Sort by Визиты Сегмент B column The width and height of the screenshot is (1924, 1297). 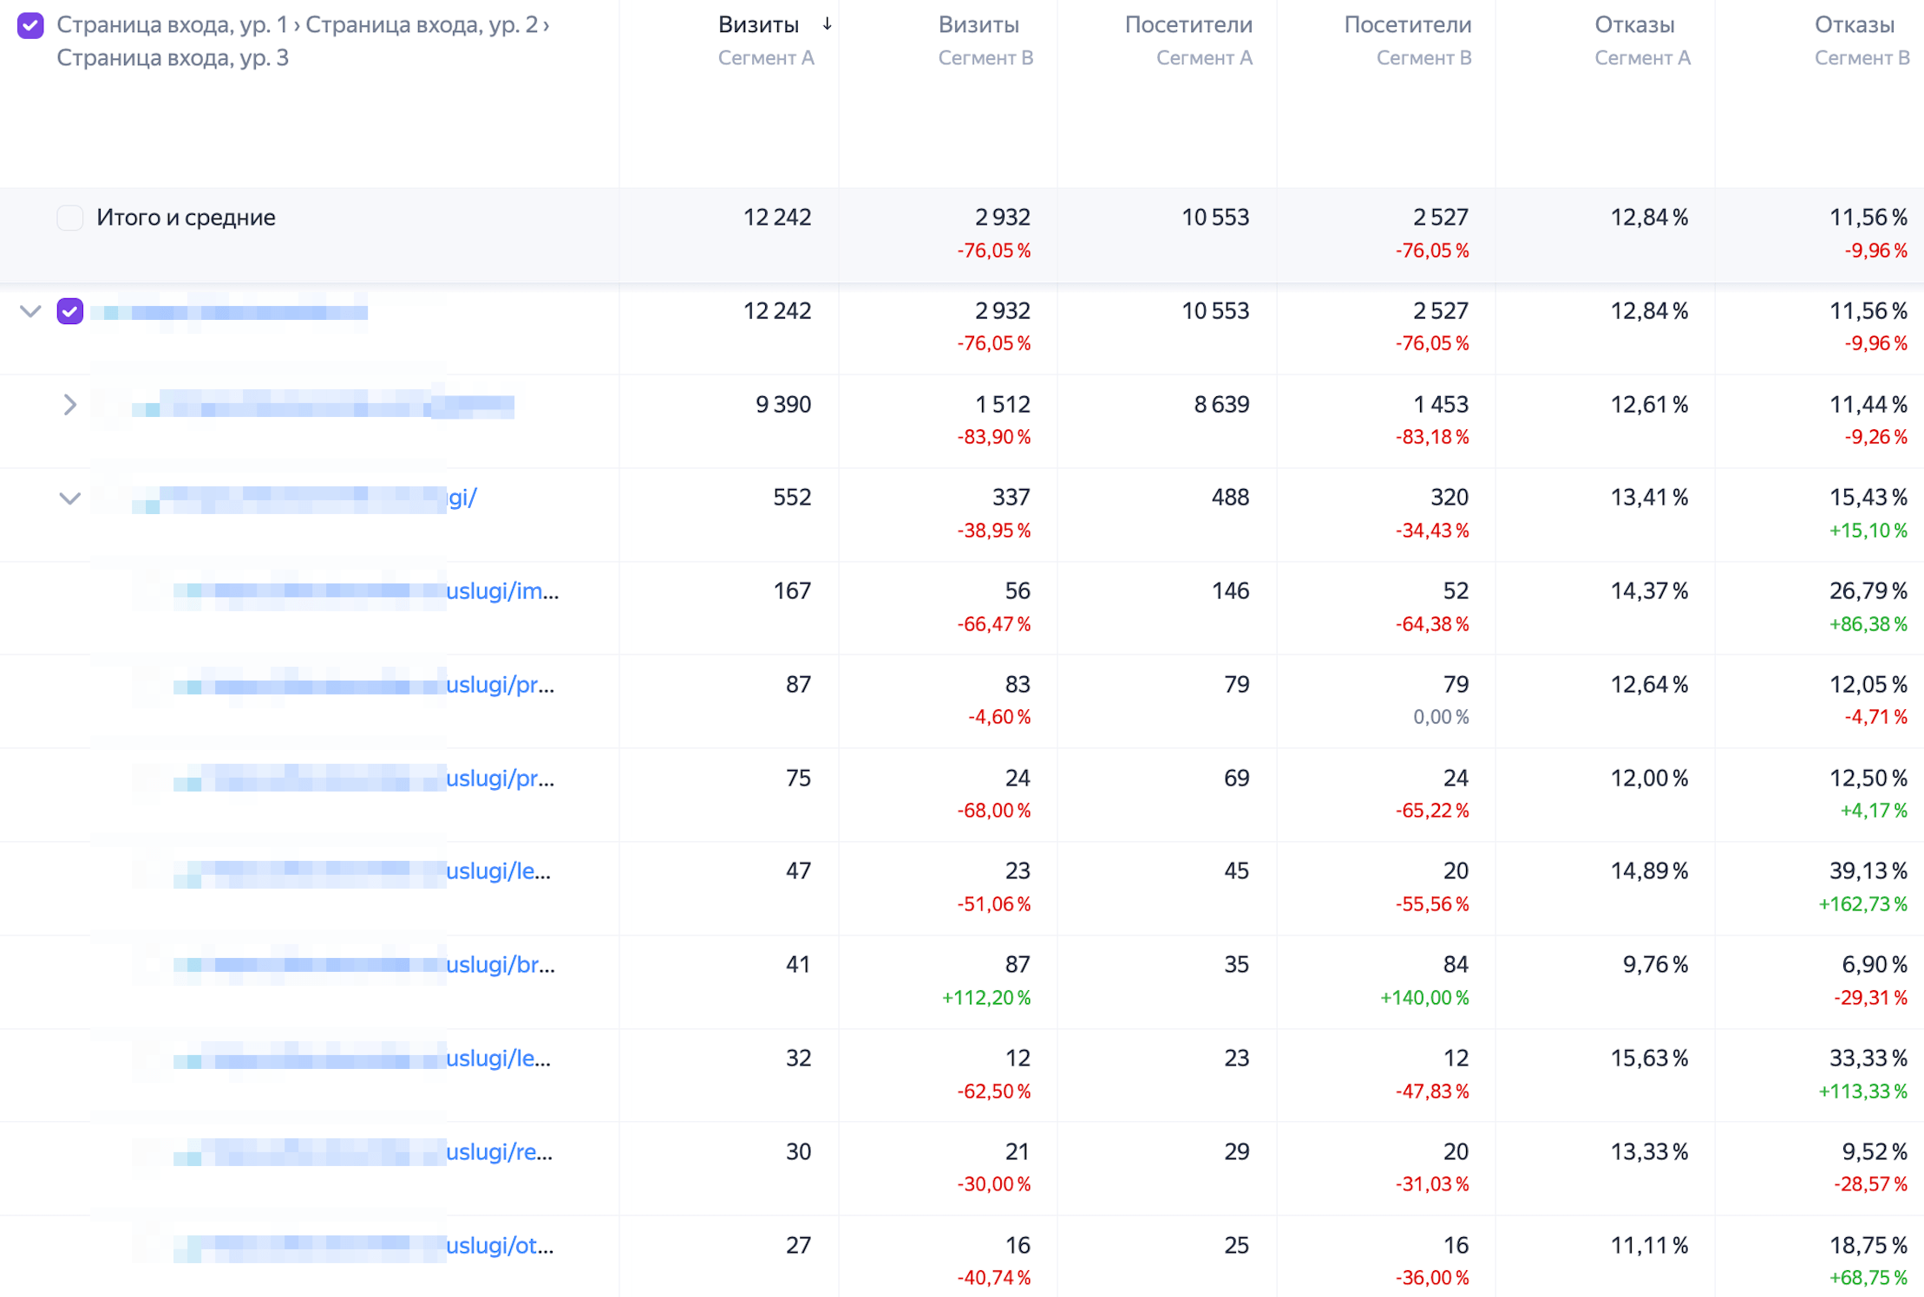coord(978,25)
